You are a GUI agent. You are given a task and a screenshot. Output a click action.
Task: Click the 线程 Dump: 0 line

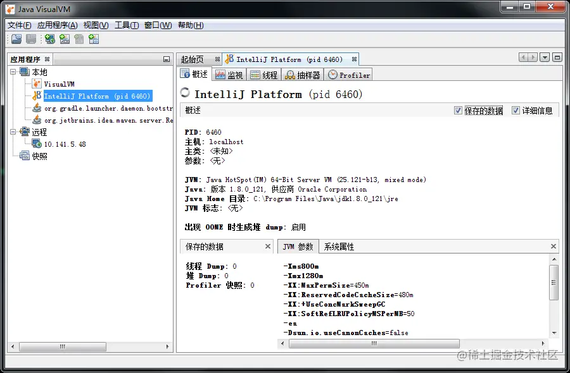211,266
